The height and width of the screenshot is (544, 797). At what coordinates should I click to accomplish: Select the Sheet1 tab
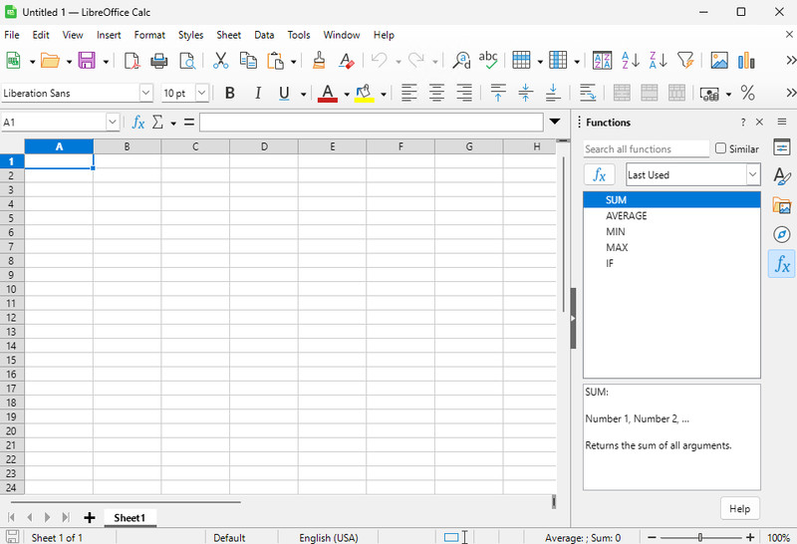pyautogui.click(x=130, y=517)
